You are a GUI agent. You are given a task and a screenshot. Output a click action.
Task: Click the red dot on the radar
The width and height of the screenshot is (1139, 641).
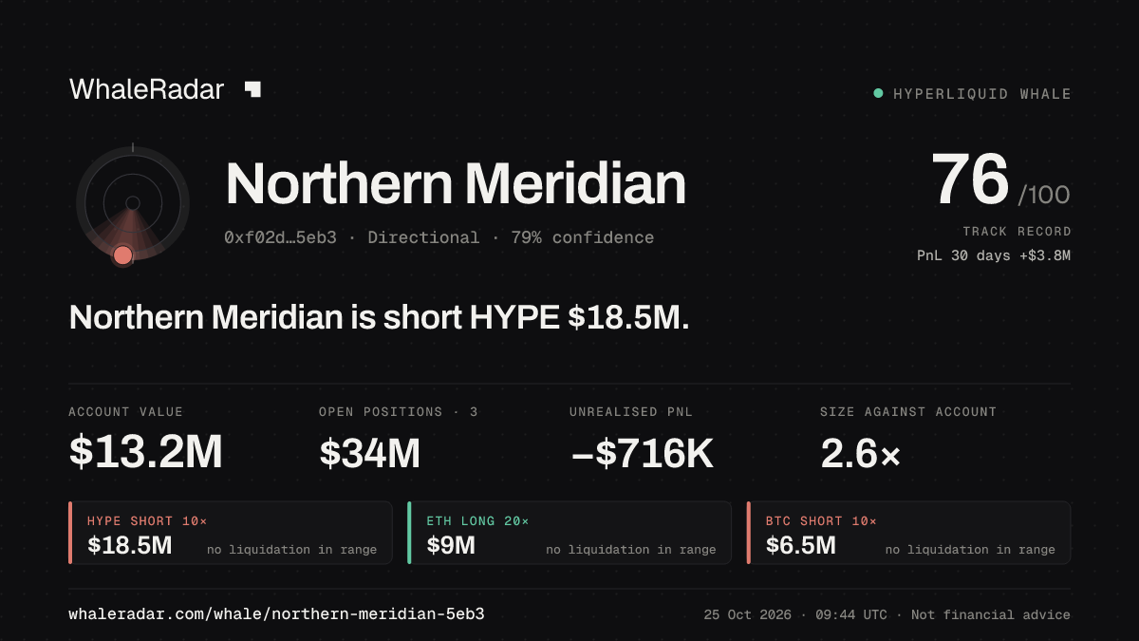tap(122, 255)
